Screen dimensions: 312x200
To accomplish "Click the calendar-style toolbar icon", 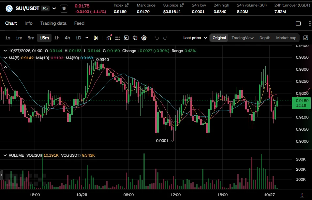I will (x=135, y=38).
